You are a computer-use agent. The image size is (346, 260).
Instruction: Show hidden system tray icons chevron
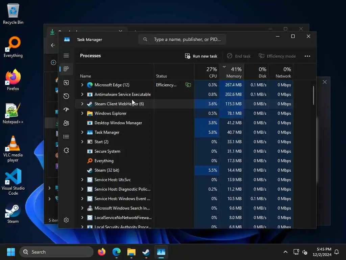[x=285, y=252]
